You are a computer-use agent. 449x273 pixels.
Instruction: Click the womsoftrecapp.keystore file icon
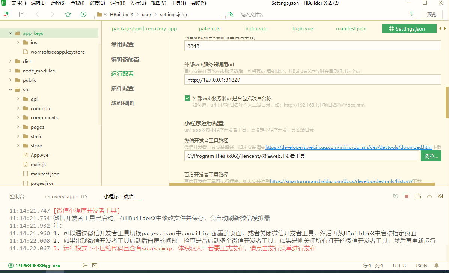(26, 52)
